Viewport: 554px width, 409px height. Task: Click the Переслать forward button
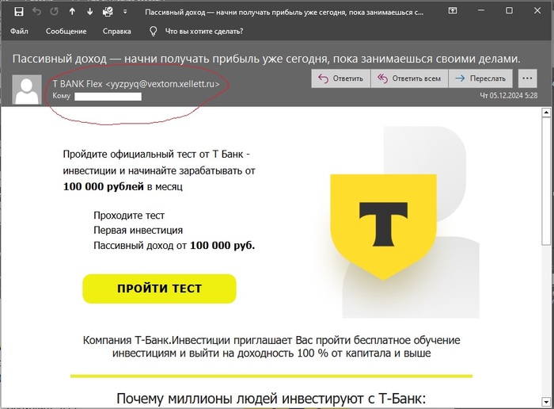tap(480, 78)
